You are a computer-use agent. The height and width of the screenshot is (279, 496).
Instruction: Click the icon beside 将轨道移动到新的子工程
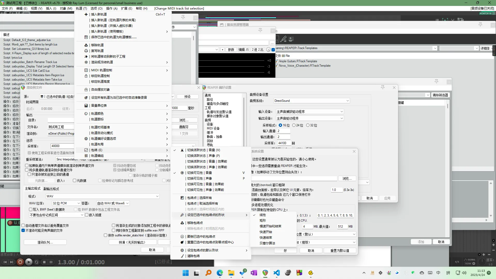pyautogui.click(x=86, y=57)
